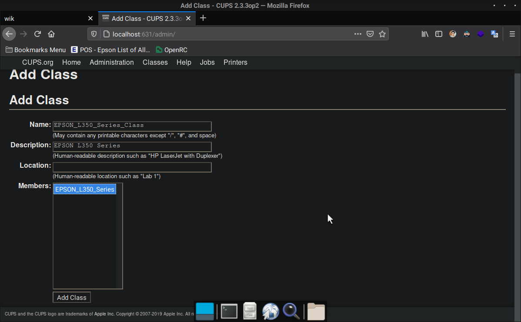The width and height of the screenshot is (521, 322).
Task: Open the workspace switcher in dock
Action: pyautogui.click(x=205, y=312)
